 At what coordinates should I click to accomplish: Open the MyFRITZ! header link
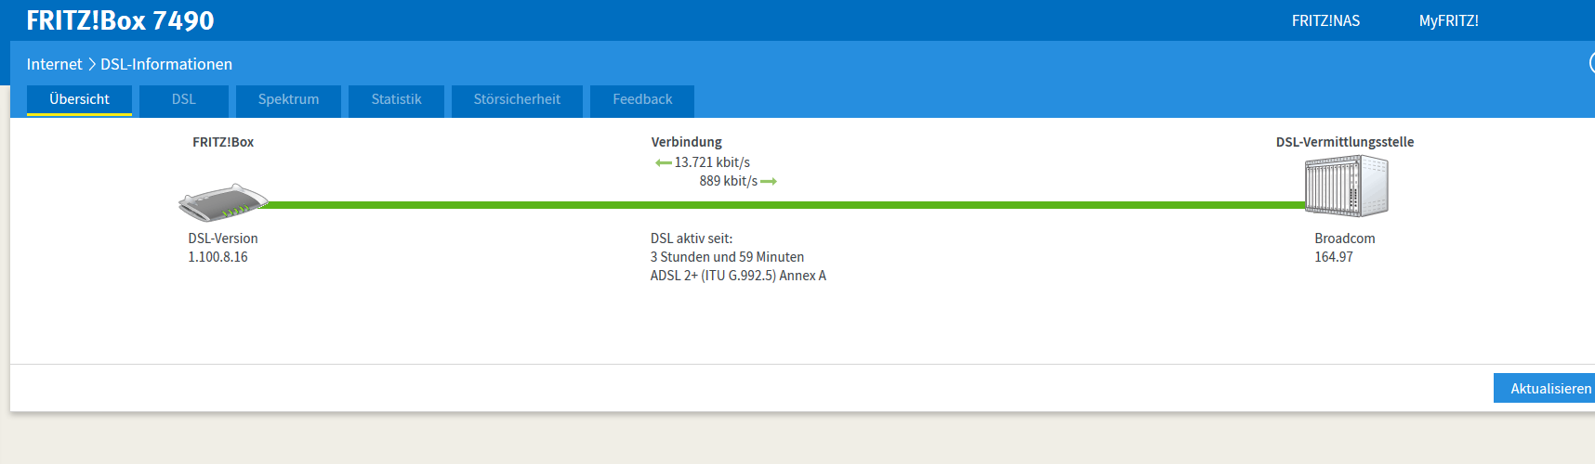click(1448, 20)
